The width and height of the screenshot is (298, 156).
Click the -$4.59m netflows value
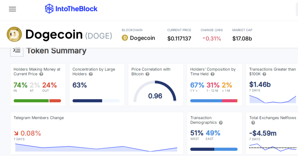(x=263, y=133)
